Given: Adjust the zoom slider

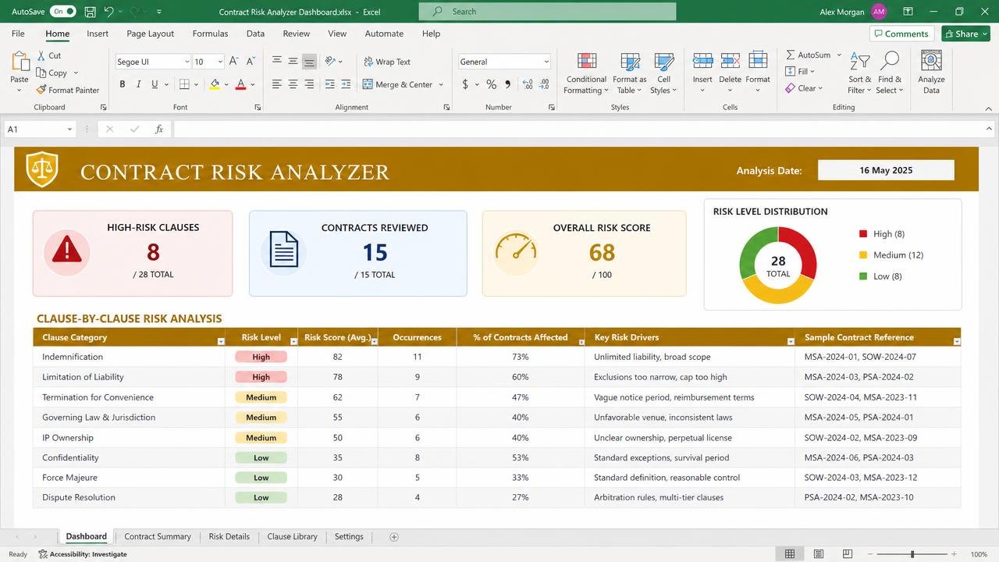Looking at the screenshot, I should pos(912,554).
